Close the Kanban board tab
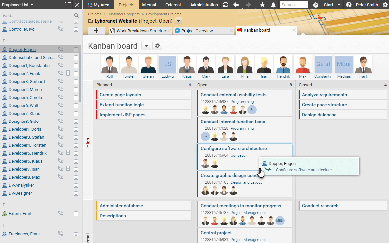 point(294,30)
